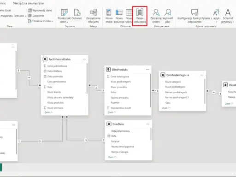This screenshot has height=177, width=236.
Task: Click relationship arrow between FactInternetSales and DimDate
Action: [x=86, y=140]
